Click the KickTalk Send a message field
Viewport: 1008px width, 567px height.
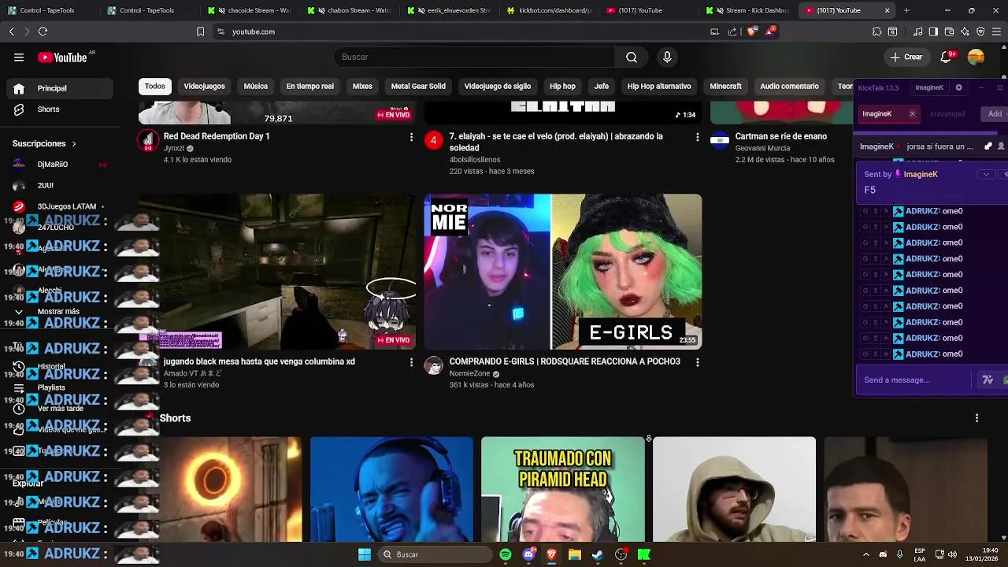(x=914, y=380)
